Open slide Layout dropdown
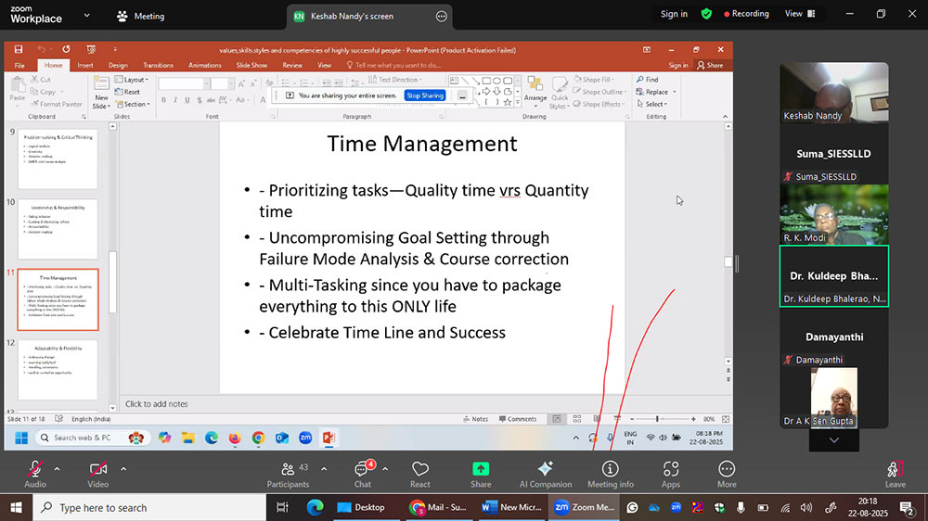This screenshot has width=928, height=521. coord(132,79)
